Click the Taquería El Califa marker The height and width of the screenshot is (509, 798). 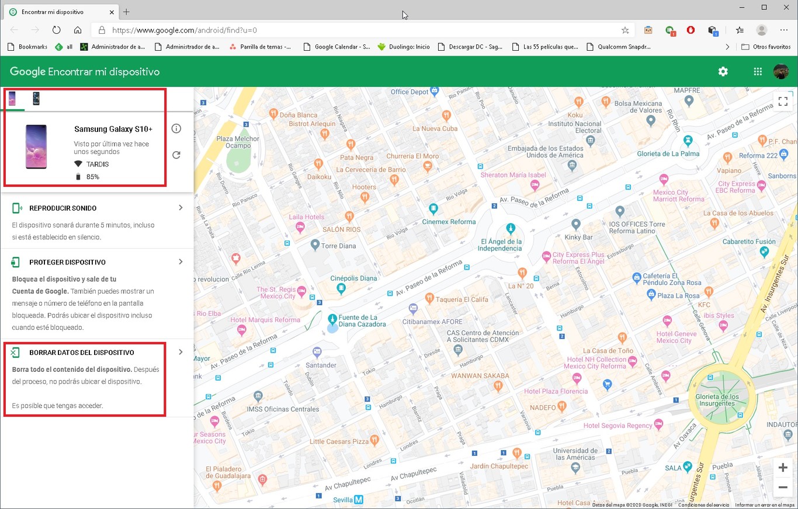429,298
